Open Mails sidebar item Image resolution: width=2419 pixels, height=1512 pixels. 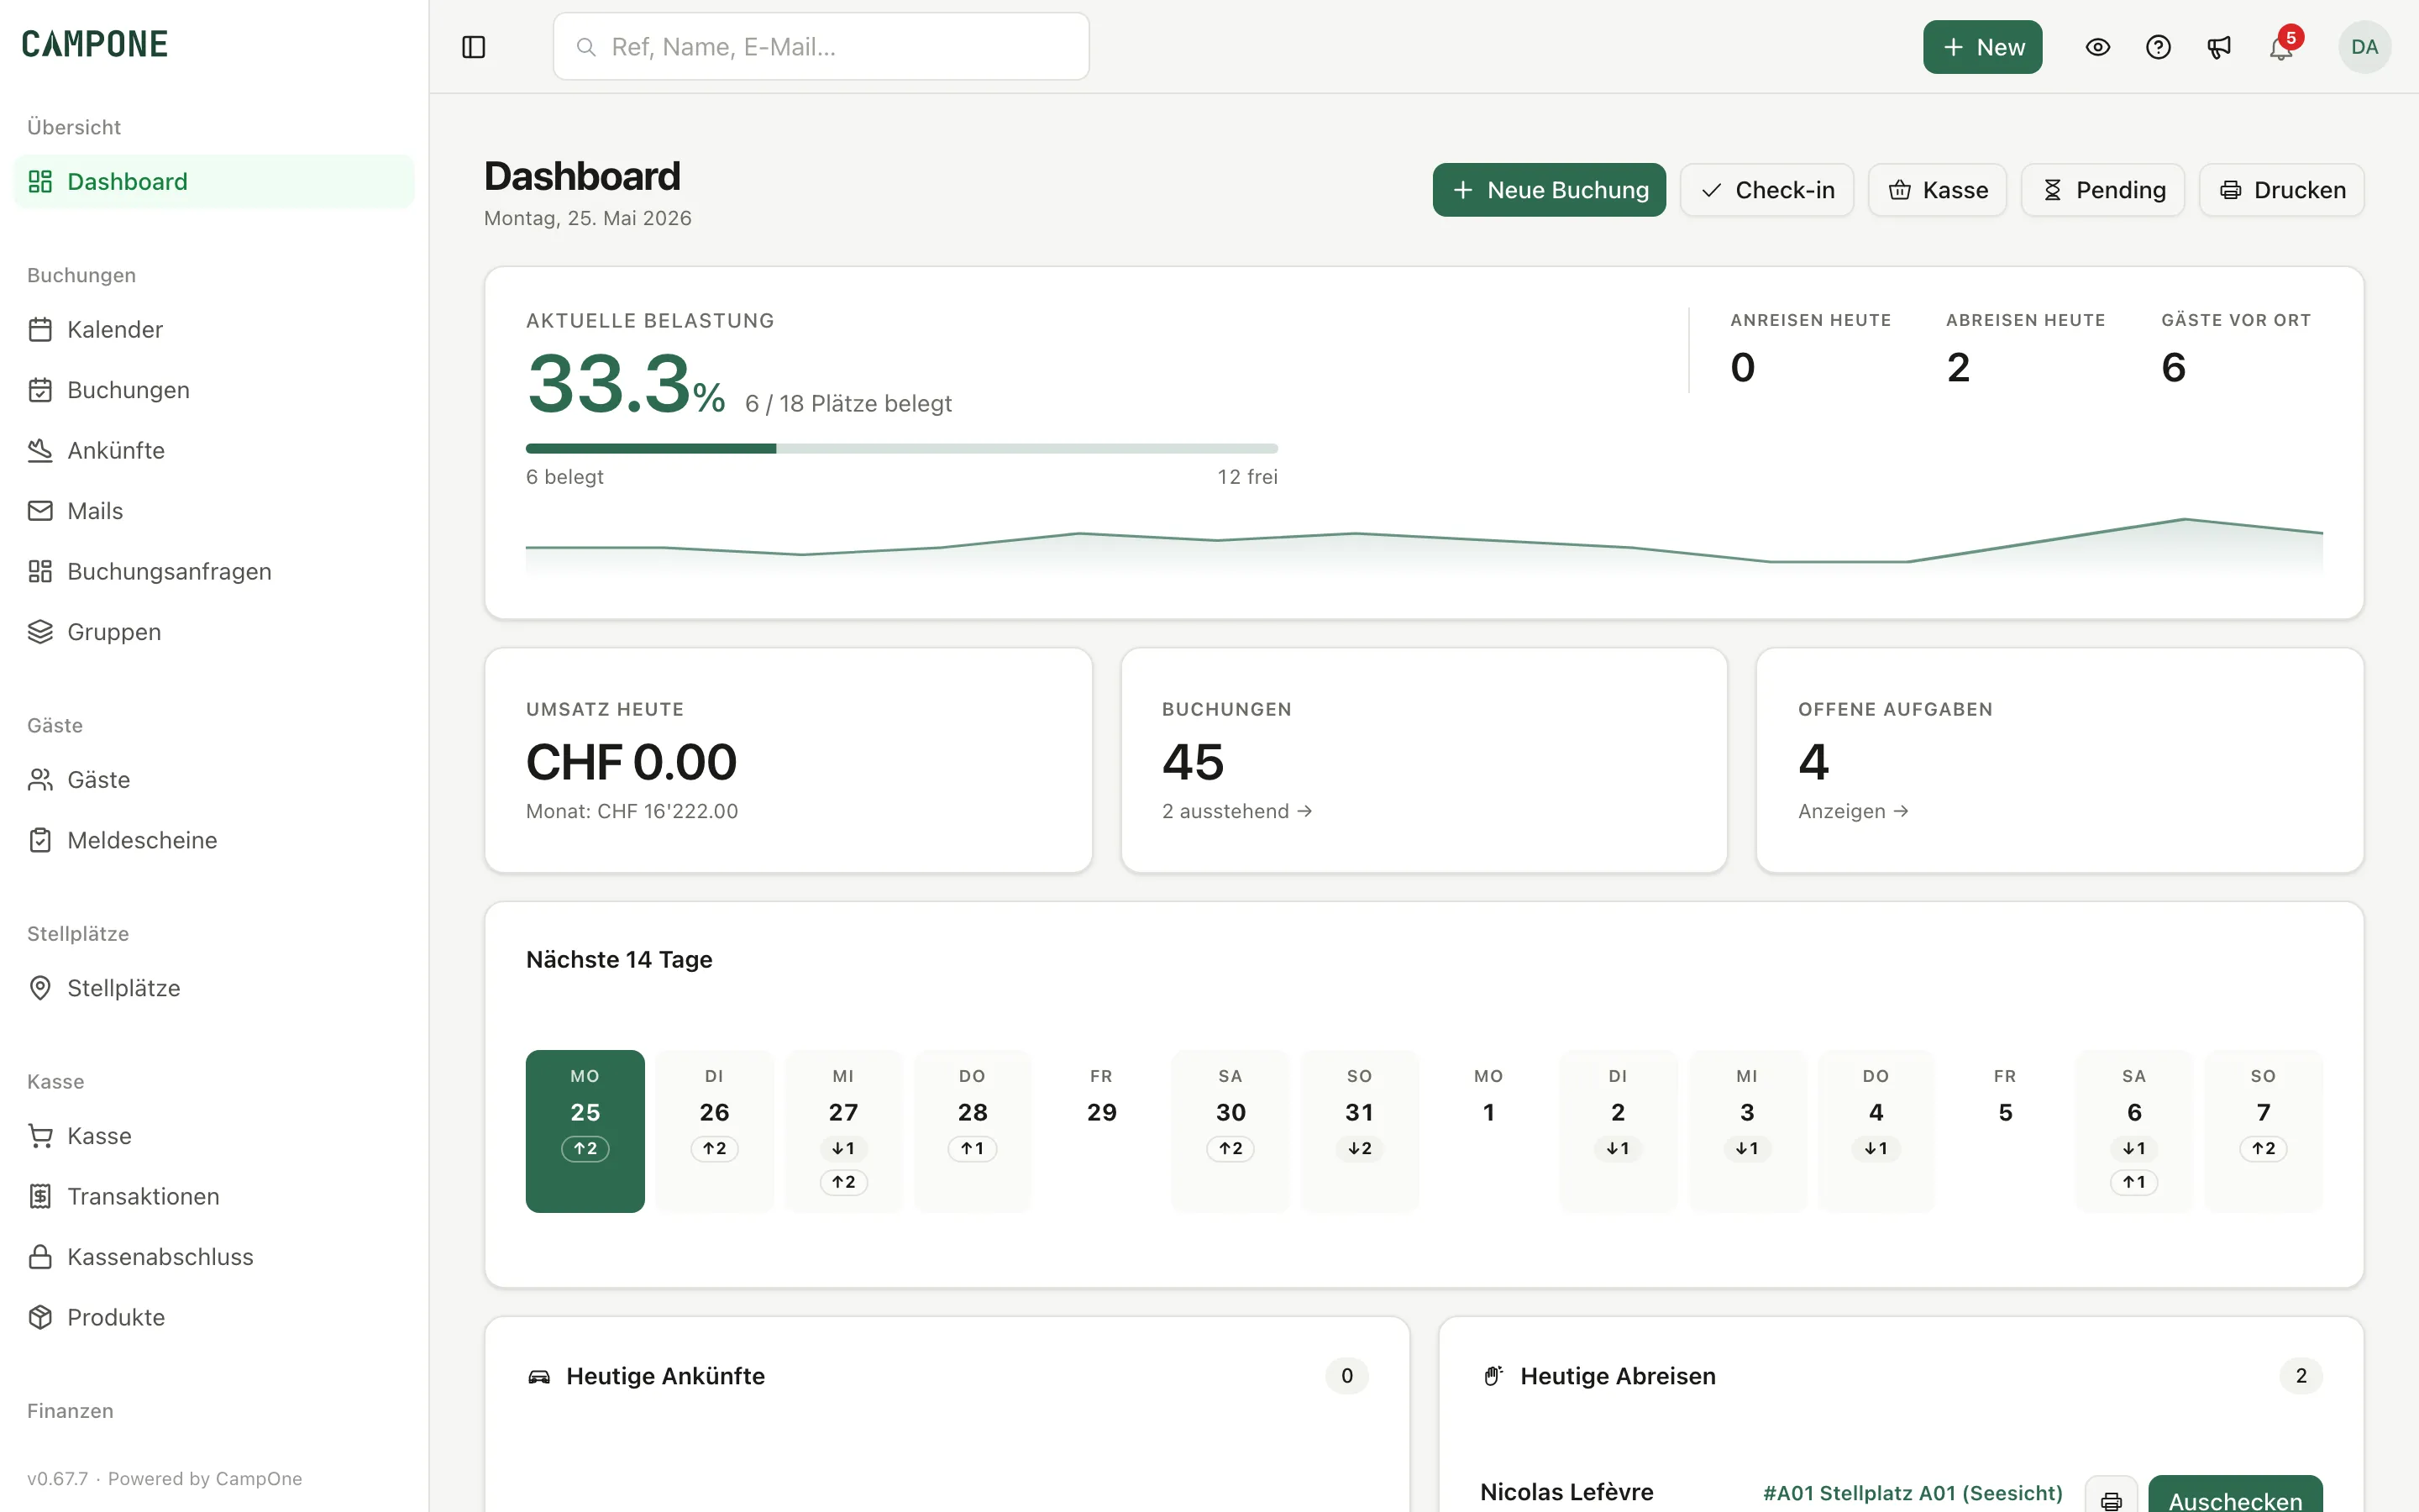pyautogui.click(x=214, y=511)
